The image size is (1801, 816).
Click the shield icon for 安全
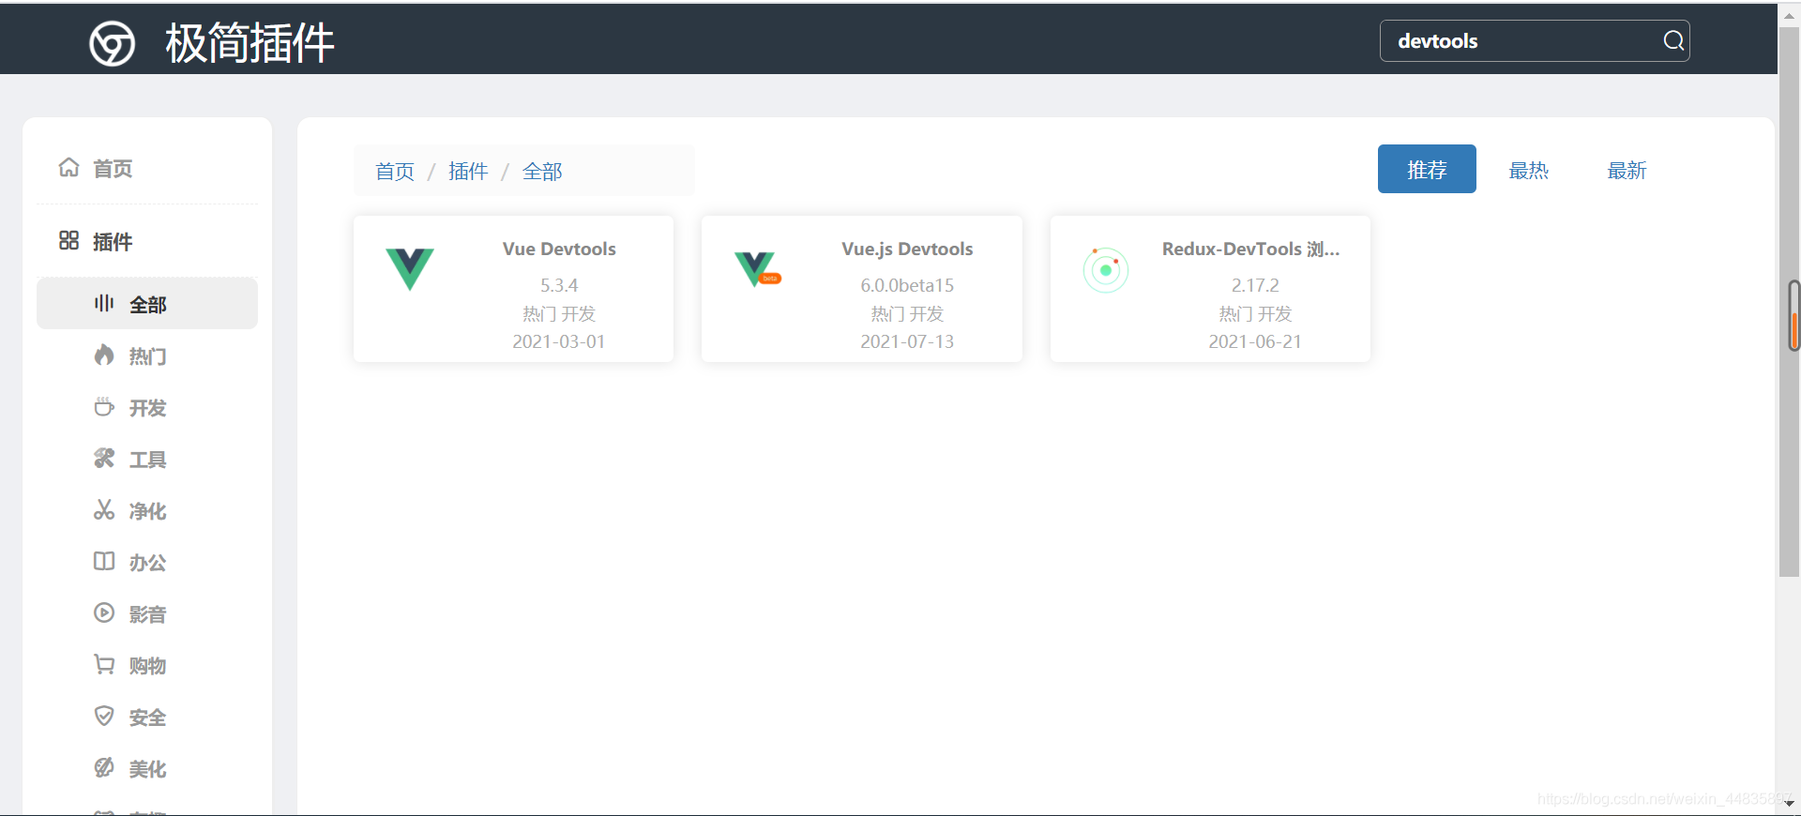[x=104, y=716]
